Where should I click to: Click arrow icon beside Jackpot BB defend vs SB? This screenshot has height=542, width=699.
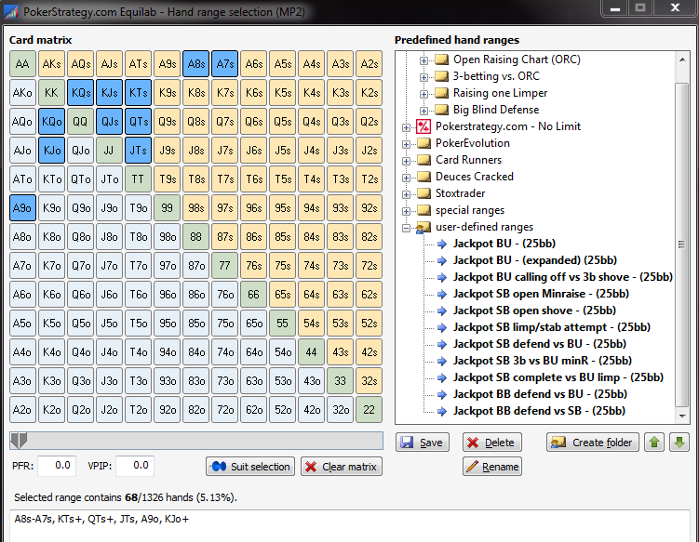coord(442,411)
